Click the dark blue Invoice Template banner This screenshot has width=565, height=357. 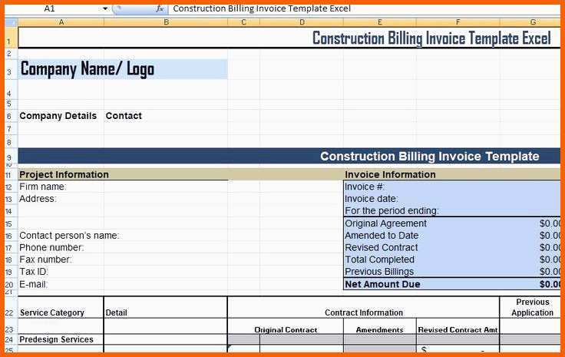(289, 157)
